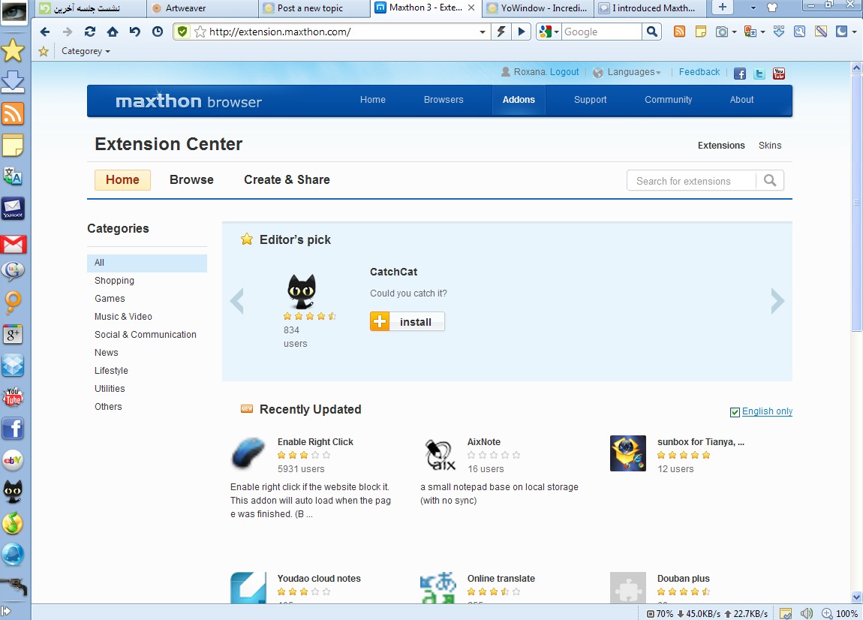Open Twitter page from header icon
Viewport: 863px width, 620px height.
[759, 74]
